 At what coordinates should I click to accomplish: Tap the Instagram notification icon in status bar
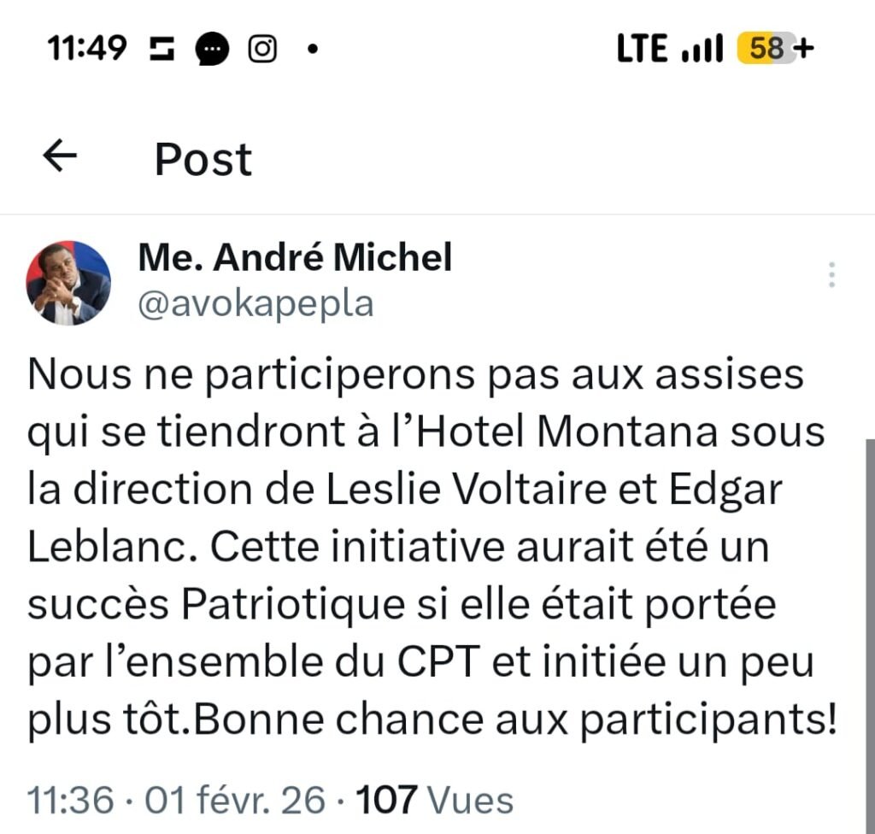(x=262, y=49)
